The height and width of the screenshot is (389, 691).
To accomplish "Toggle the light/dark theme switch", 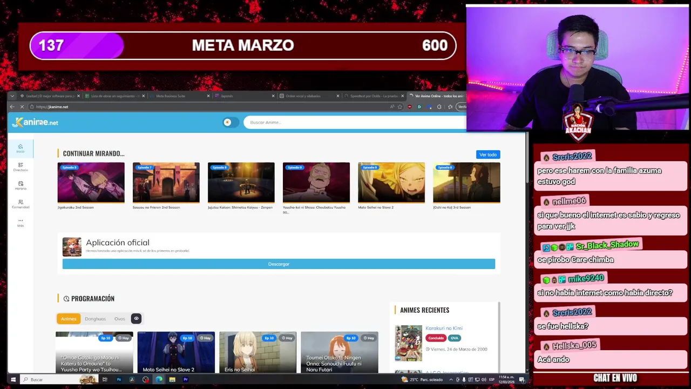I will pos(231,122).
